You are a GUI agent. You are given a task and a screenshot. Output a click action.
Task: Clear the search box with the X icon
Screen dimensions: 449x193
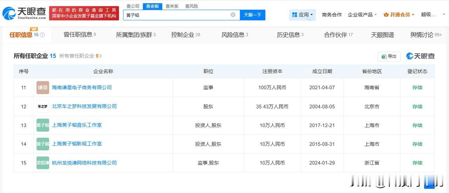tap(233, 15)
